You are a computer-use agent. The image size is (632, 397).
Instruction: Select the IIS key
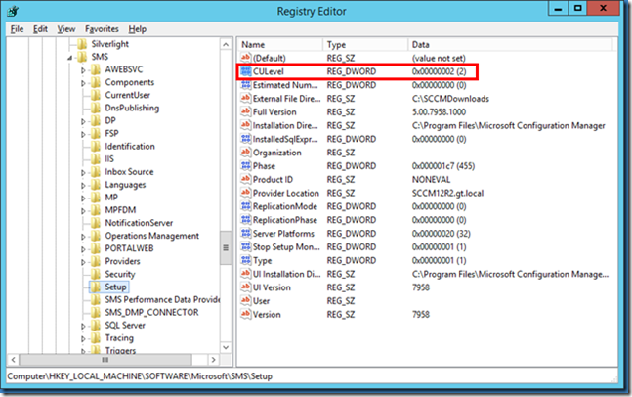(x=109, y=159)
